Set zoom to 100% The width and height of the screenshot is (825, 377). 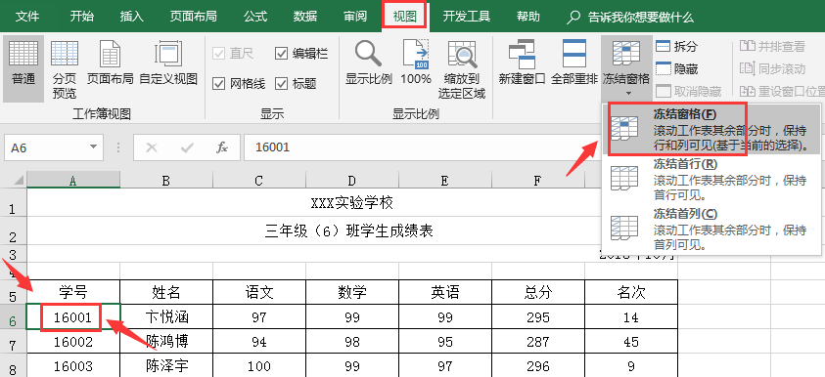click(x=416, y=63)
